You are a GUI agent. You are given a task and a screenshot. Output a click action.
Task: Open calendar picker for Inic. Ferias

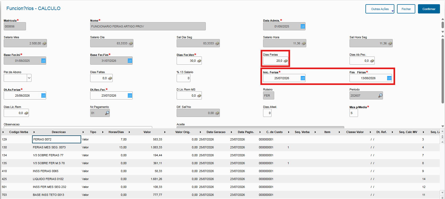[x=303, y=78]
